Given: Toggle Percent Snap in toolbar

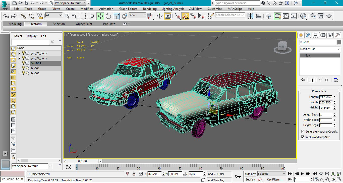Looking at the screenshot, I should pyautogui.click(x=193, y=16).
